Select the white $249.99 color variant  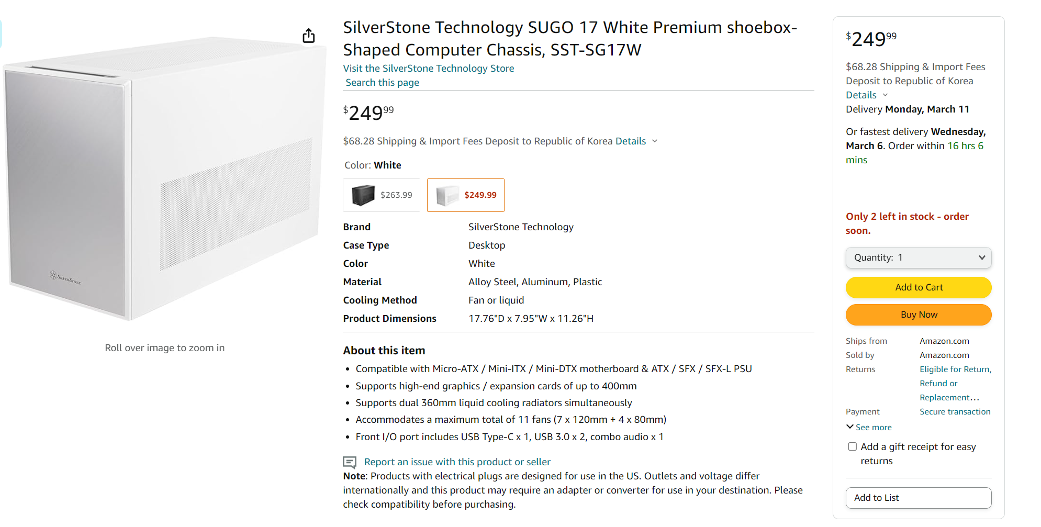tap(466, 195)
